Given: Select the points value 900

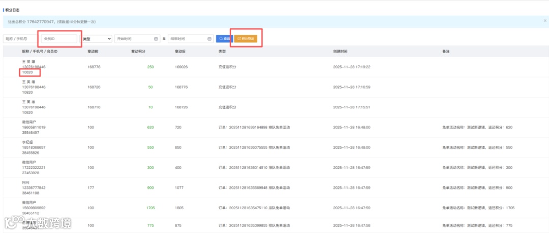Looking at the screenshot, I should [x=150, y=187].
